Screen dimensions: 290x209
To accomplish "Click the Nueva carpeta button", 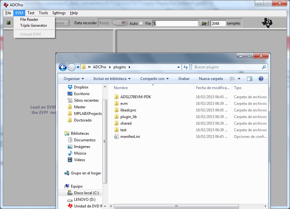I will tap(211, 79).
